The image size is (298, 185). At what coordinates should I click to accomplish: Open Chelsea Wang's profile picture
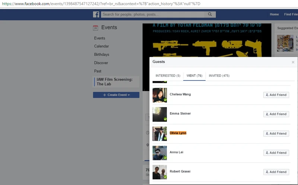160,95
